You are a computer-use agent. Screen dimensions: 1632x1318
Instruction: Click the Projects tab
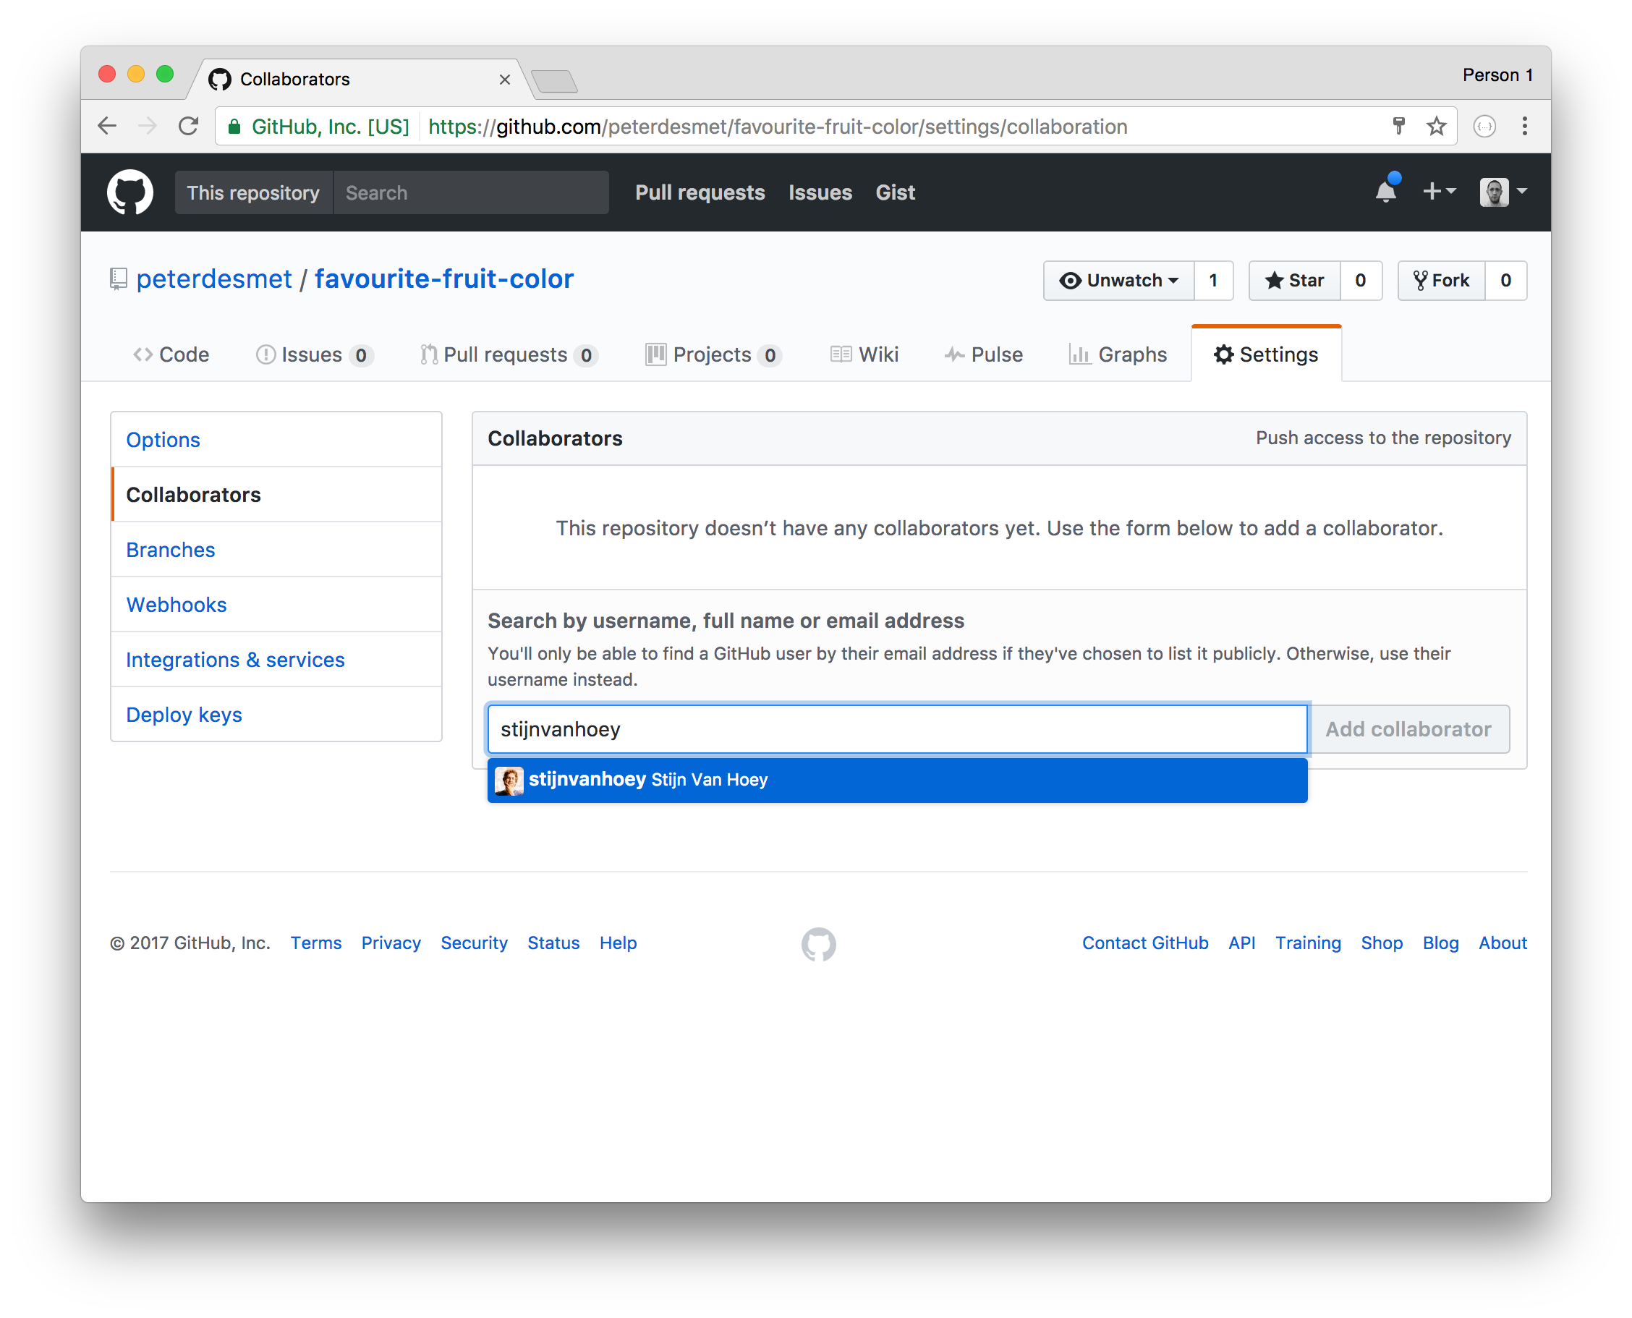point(711,352)
